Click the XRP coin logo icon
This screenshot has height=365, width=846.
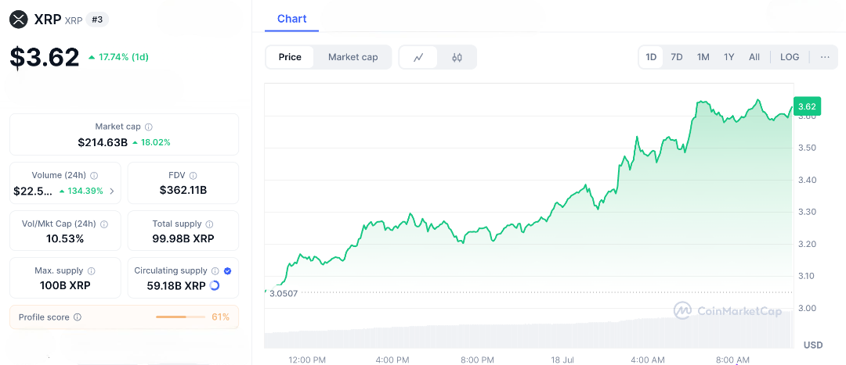click(19, 20)
